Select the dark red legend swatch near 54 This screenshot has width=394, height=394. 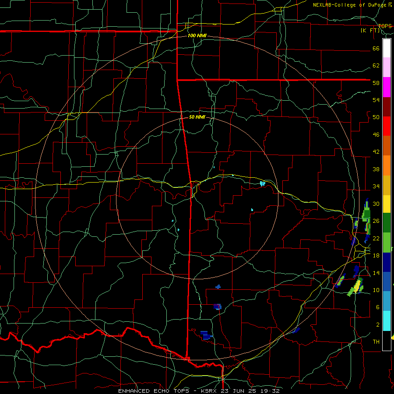(387, 107)
